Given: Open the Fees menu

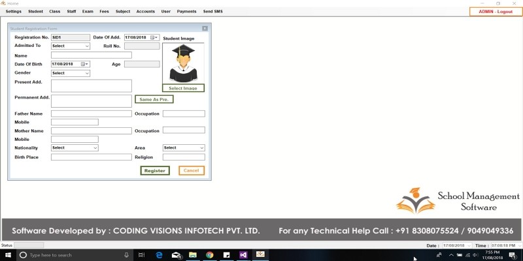Looking at the screenshot, I should pos(104,12).
